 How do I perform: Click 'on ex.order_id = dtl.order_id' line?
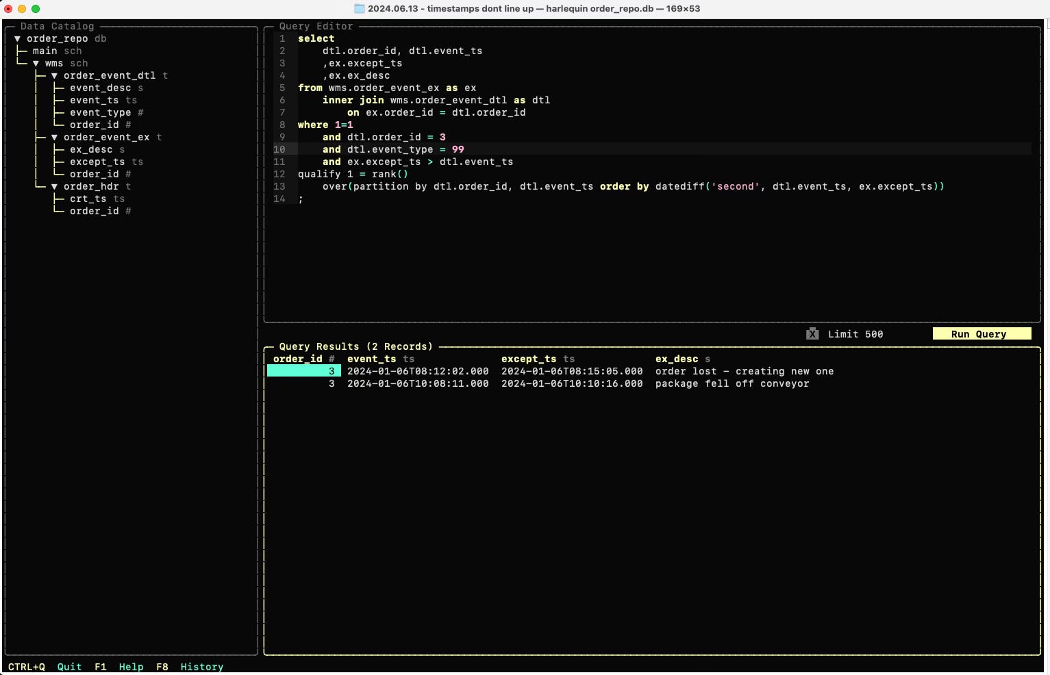436,113
